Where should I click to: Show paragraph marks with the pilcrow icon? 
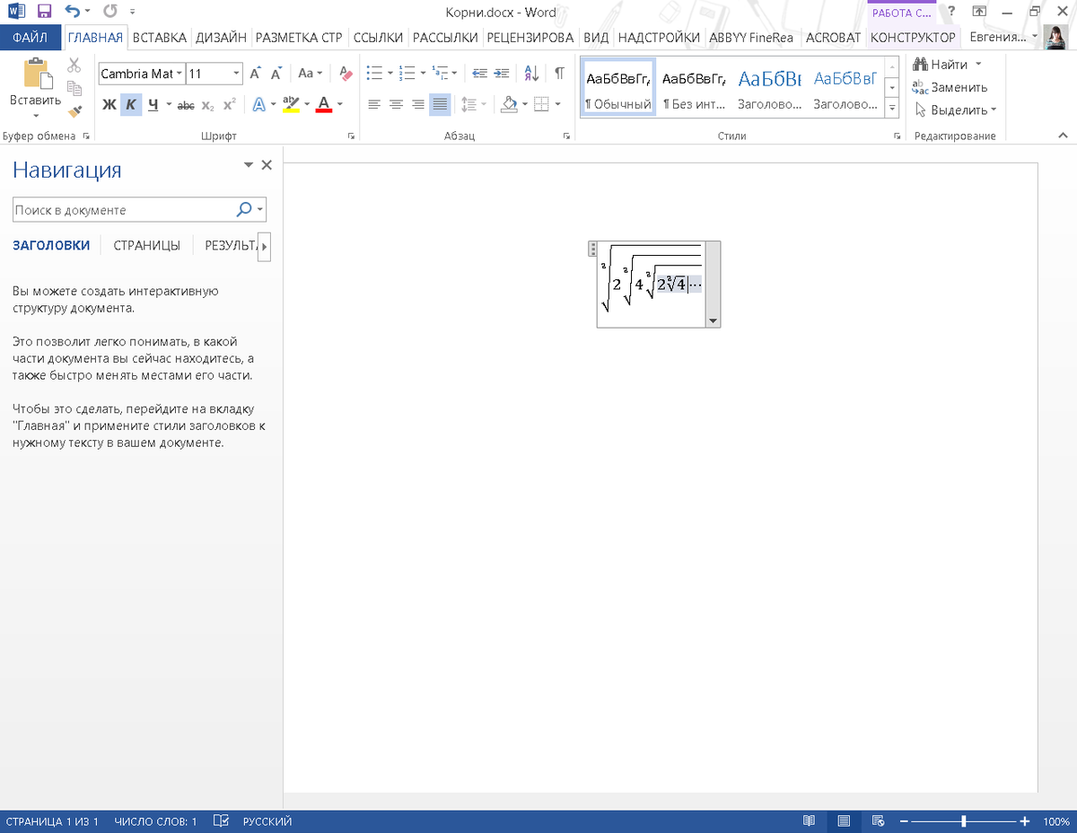coord(559,74)
